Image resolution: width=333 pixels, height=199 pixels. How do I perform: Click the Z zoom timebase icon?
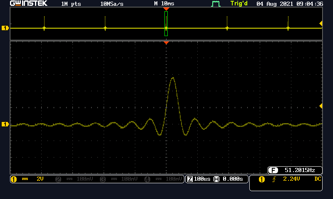pyautogui.click(x=190, y=179)
